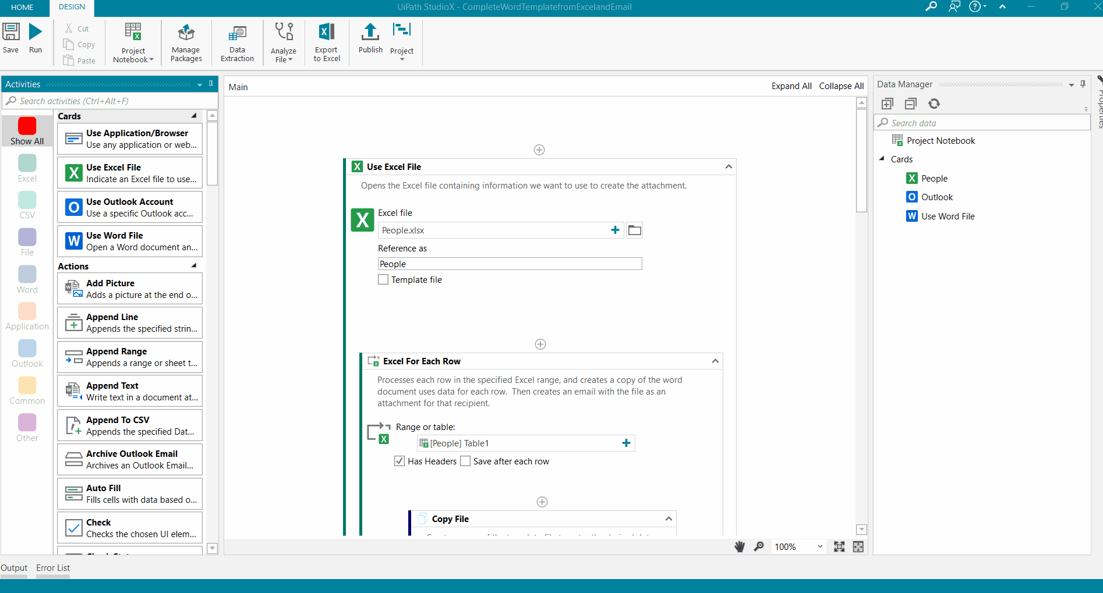The image size is (1103, 593).
Task: Select the Append Line activity
Action: point(130,322)
